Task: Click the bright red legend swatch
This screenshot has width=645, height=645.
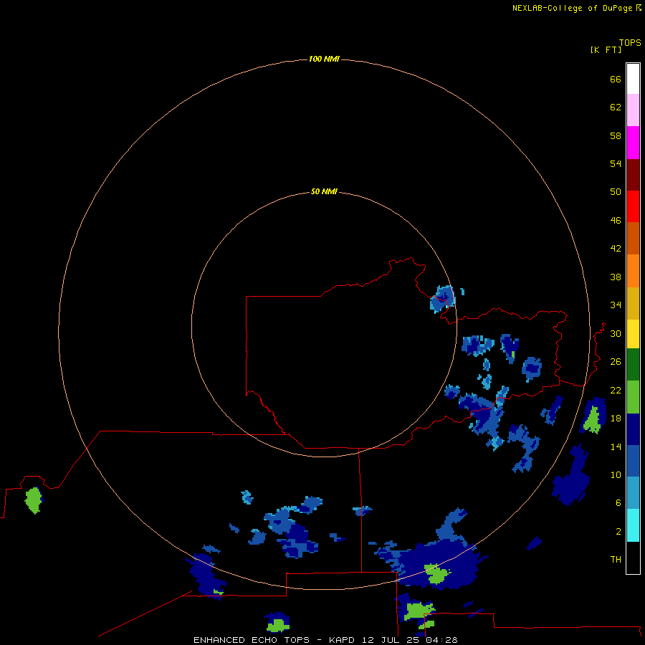Action: click(633, 206)
